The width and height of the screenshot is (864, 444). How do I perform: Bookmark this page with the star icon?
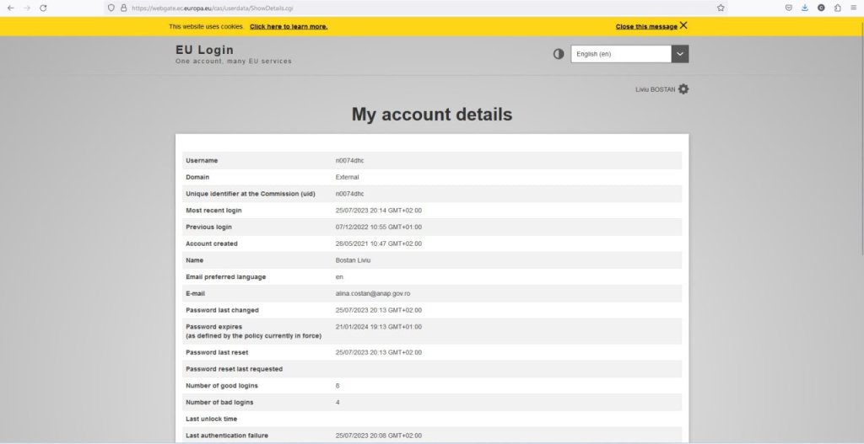721,8
